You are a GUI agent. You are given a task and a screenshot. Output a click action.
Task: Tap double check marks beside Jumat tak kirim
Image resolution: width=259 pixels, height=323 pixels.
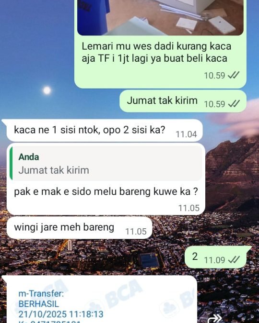point(234,104)
